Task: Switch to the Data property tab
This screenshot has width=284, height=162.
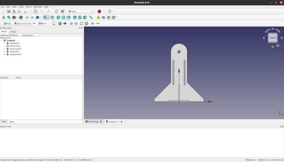Action: point(12,122)
